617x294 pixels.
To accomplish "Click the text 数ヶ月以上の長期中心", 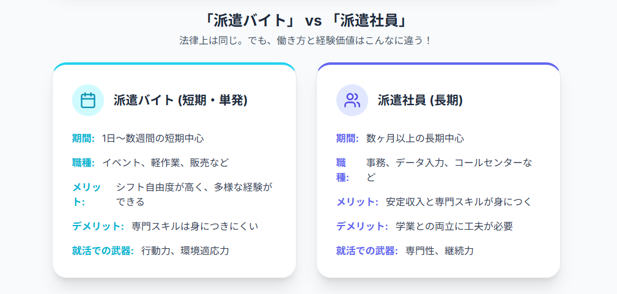I will click(415, 138).
